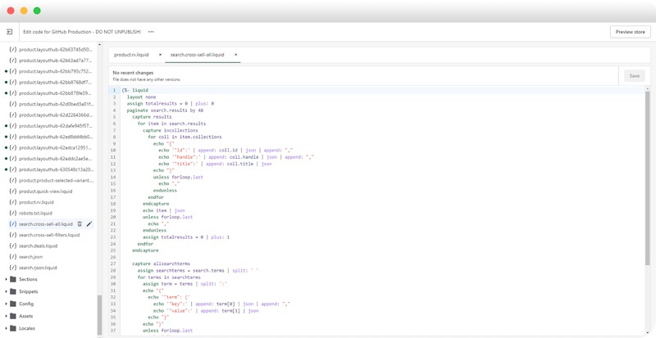Click the file icon beside search.json
This screenshot has height=338, width=656.
13,257
